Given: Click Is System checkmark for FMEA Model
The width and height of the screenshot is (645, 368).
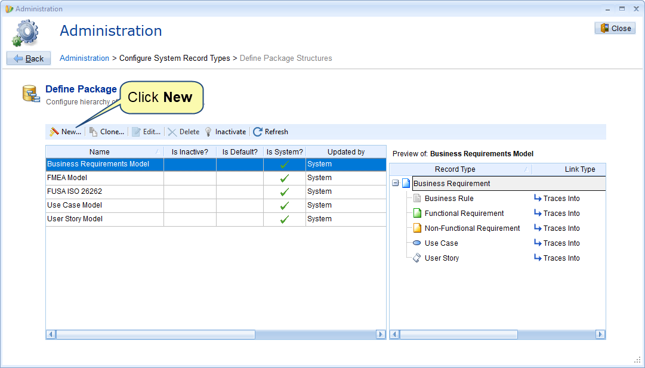Looking at the screenshot, I should pyautogui.click(x=284, y=178).
